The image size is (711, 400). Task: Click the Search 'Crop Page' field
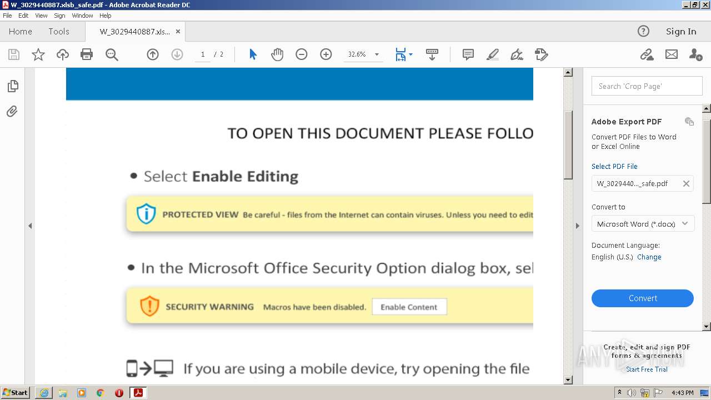[647, 86]
